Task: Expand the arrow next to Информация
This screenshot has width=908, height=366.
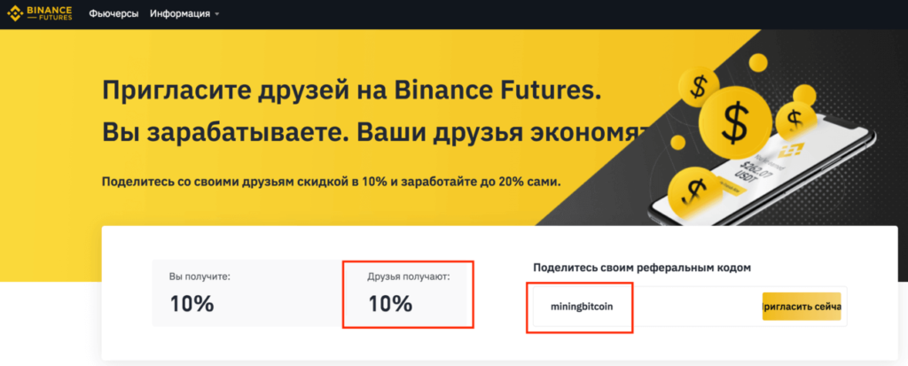Action: point(217,14)
